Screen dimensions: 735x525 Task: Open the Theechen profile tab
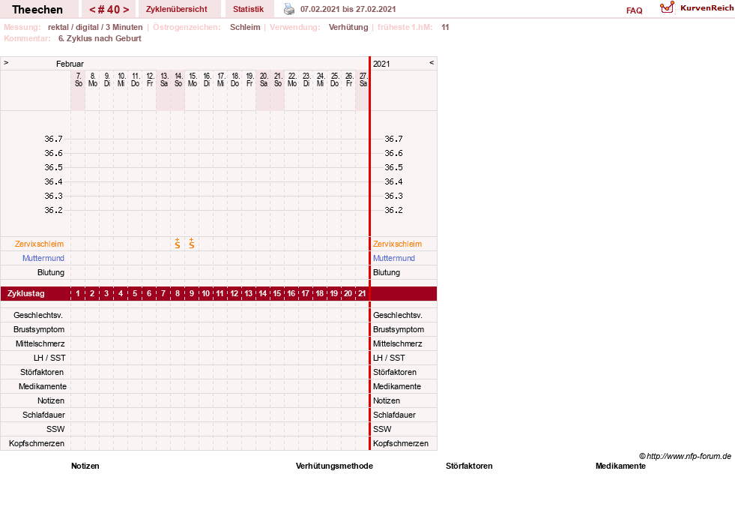pyautogui.click(x=37, y=10)
